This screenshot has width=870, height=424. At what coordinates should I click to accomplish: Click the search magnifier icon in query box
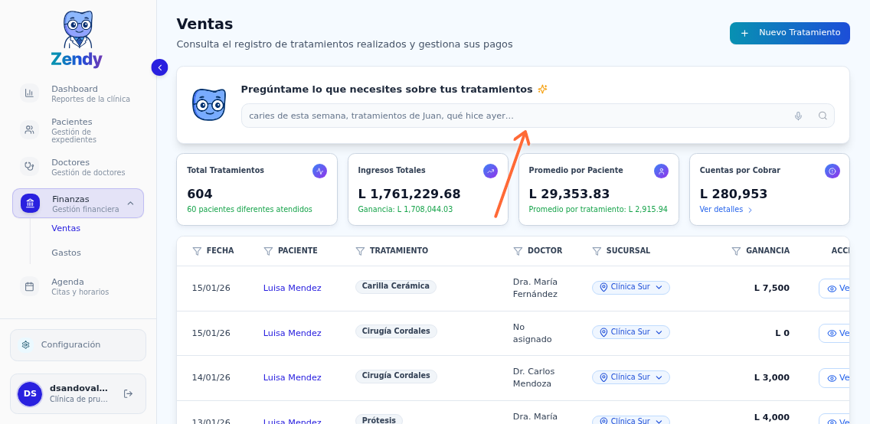(823, 116)
